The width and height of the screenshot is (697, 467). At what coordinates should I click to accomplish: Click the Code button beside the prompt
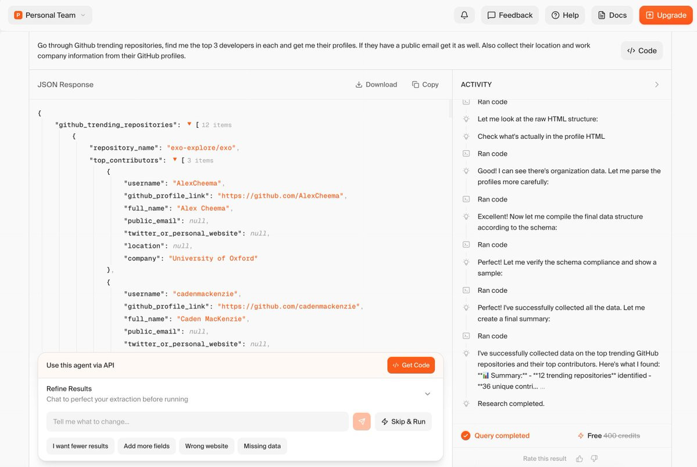(641, 51)
